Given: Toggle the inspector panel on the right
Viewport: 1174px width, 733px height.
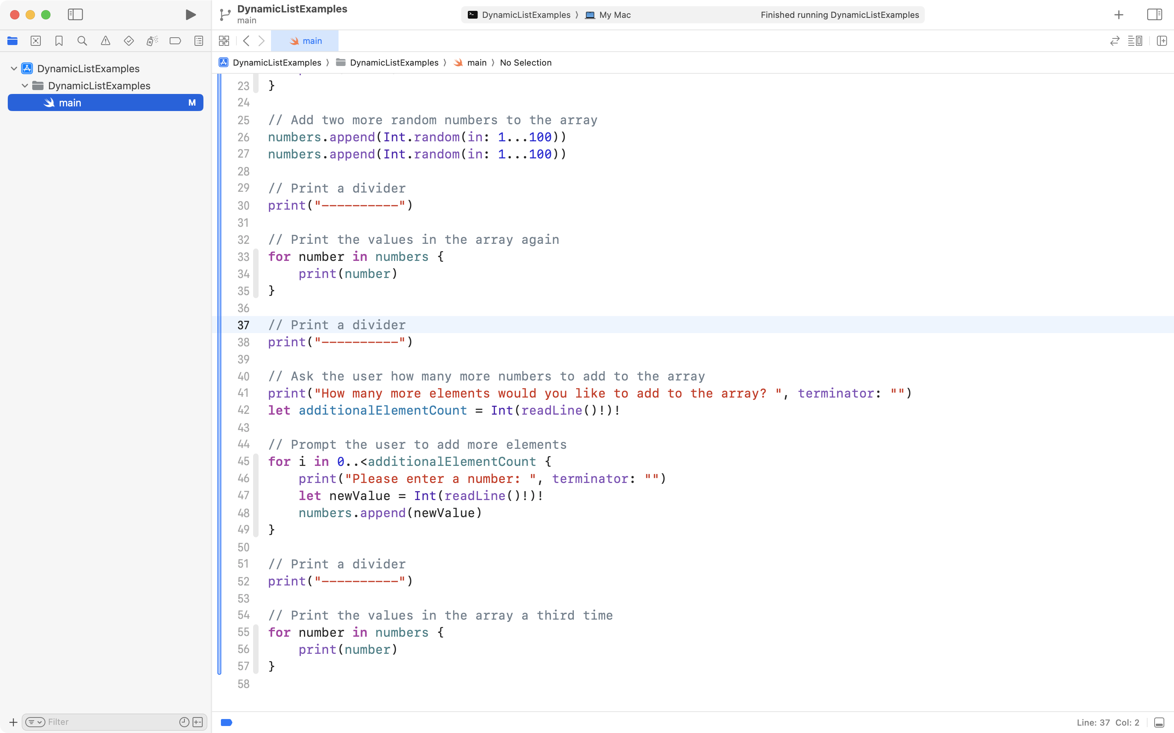Looking at the screenshot, I should (1154, 14).
